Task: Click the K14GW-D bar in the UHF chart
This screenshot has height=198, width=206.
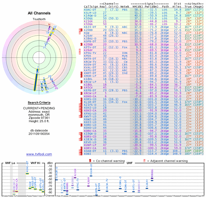Action: pyautogui.click(x=57, y=179)
